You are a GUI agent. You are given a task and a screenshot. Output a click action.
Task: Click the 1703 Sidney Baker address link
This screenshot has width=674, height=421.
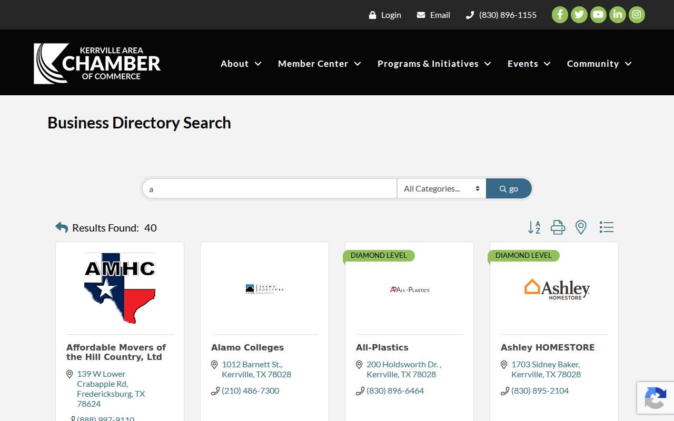(546, 369)
